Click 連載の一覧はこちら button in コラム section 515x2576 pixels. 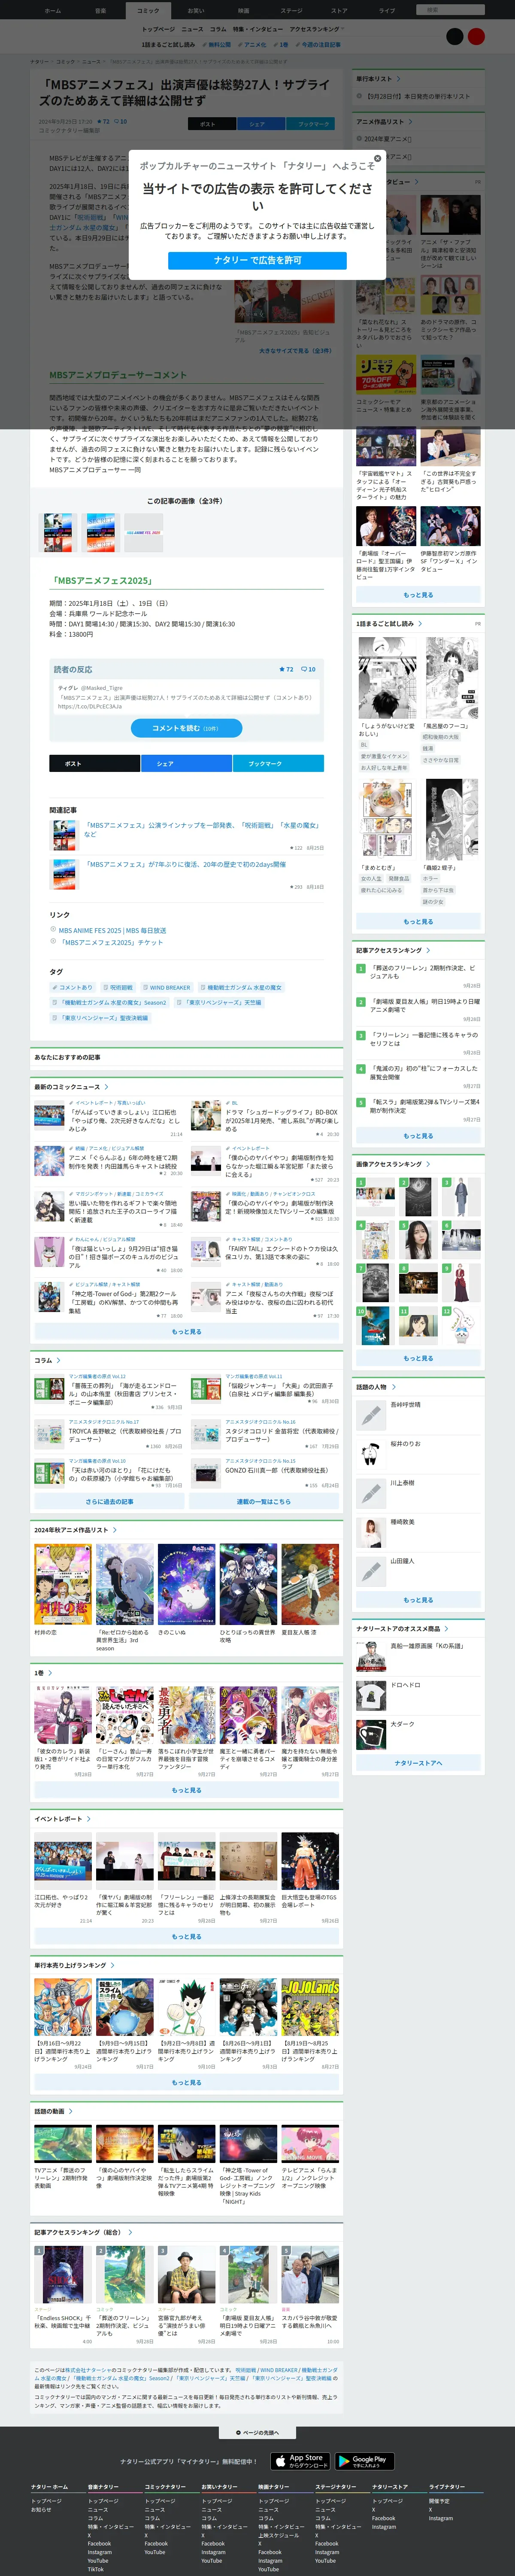click(x=264, y=1502)
